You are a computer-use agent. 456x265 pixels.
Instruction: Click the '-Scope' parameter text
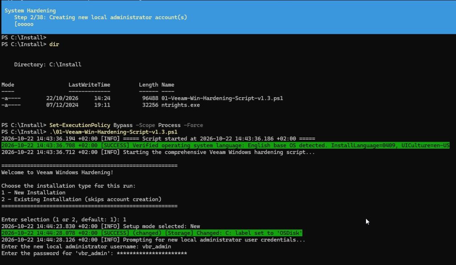pos(146,125)
